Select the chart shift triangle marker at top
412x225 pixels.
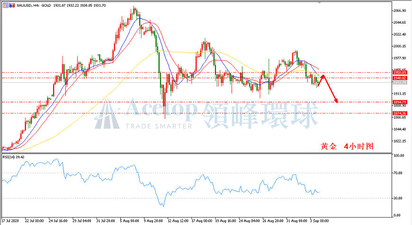click(x=319, y=3)
